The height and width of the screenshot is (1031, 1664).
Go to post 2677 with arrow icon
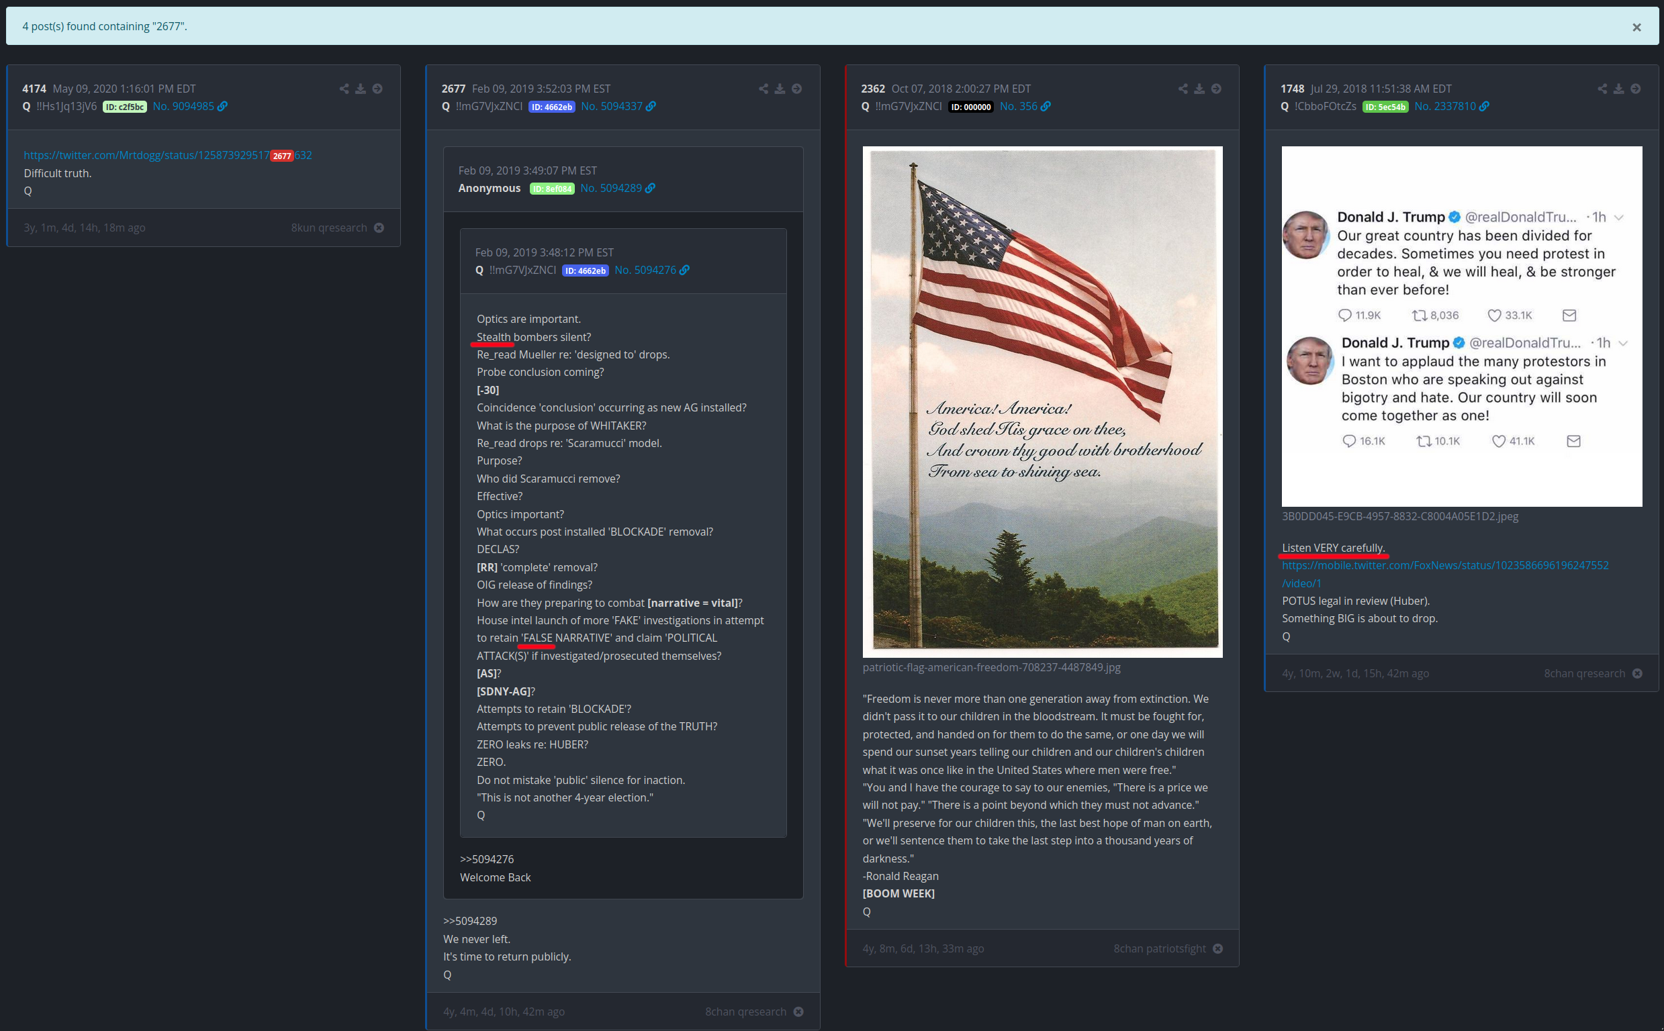click(x=796, y=89)
